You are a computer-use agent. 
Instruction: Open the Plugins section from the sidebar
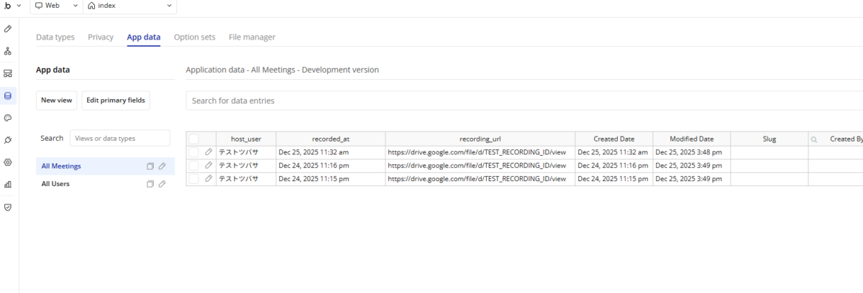[x=8, y=140]
